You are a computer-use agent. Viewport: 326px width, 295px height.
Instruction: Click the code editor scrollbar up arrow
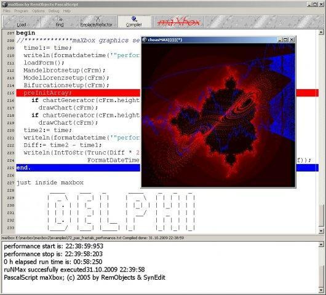click(x=321, y=32)
